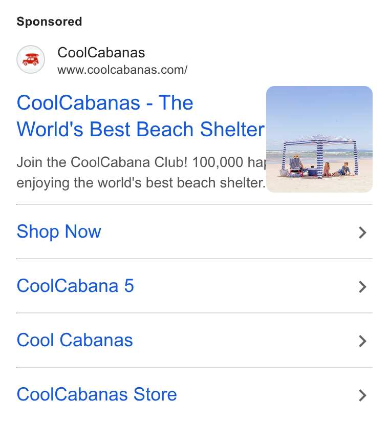This screenshot has width=389, height=421.
Task: Click 'Join the CoolCabana Club!' description text
Action: [x=102, y=162]
